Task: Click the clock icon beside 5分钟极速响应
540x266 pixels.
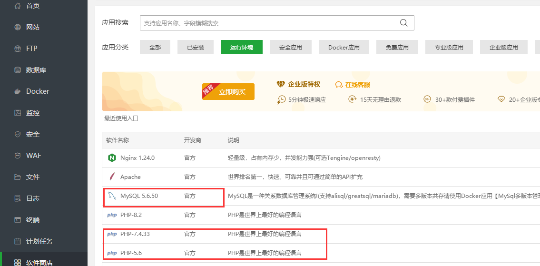Action: click(x=281, y=99)
